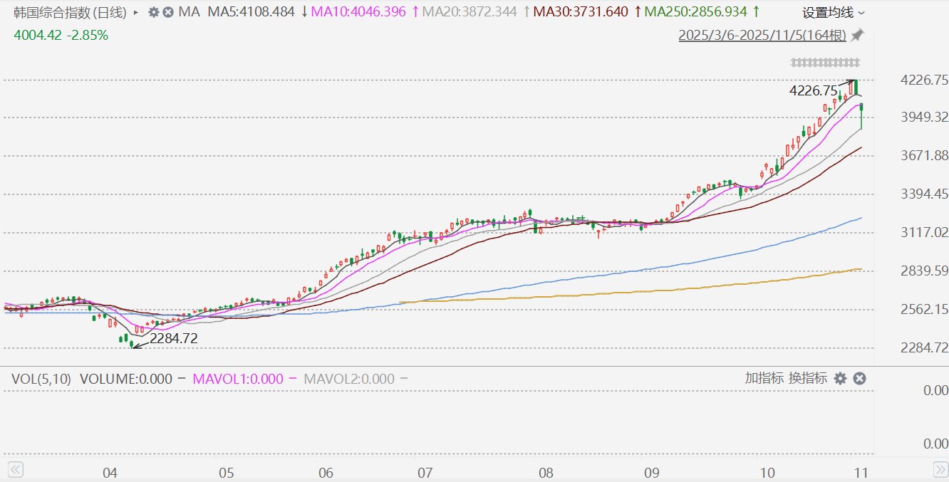The image size is (949, 482).
Task: Remove the MA indicator with X icon
Action: [x=167, y=12]
